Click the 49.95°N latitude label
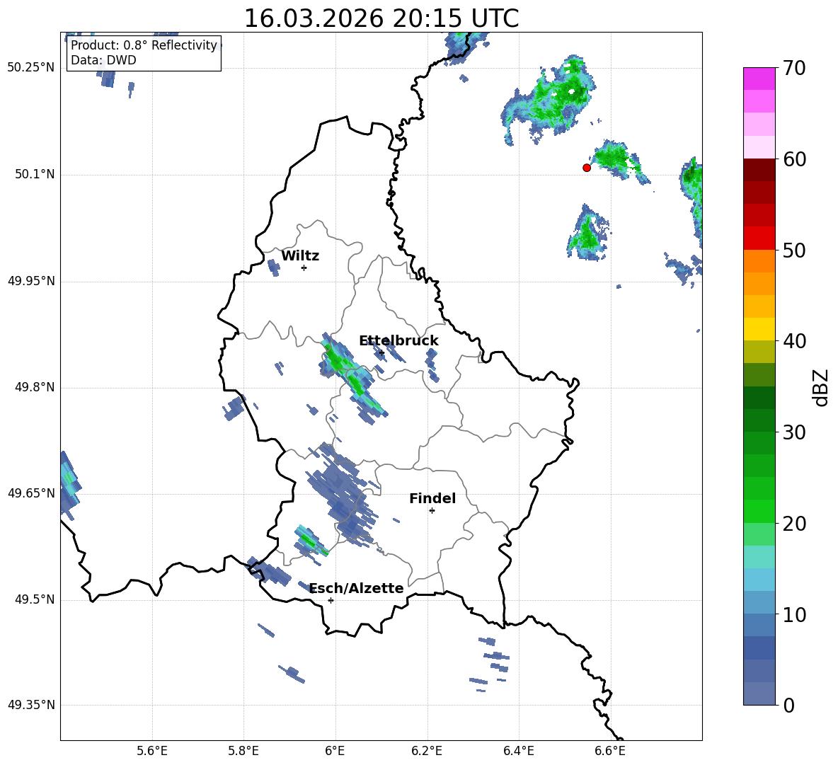The image size is (838, 765). click(31, 280)
